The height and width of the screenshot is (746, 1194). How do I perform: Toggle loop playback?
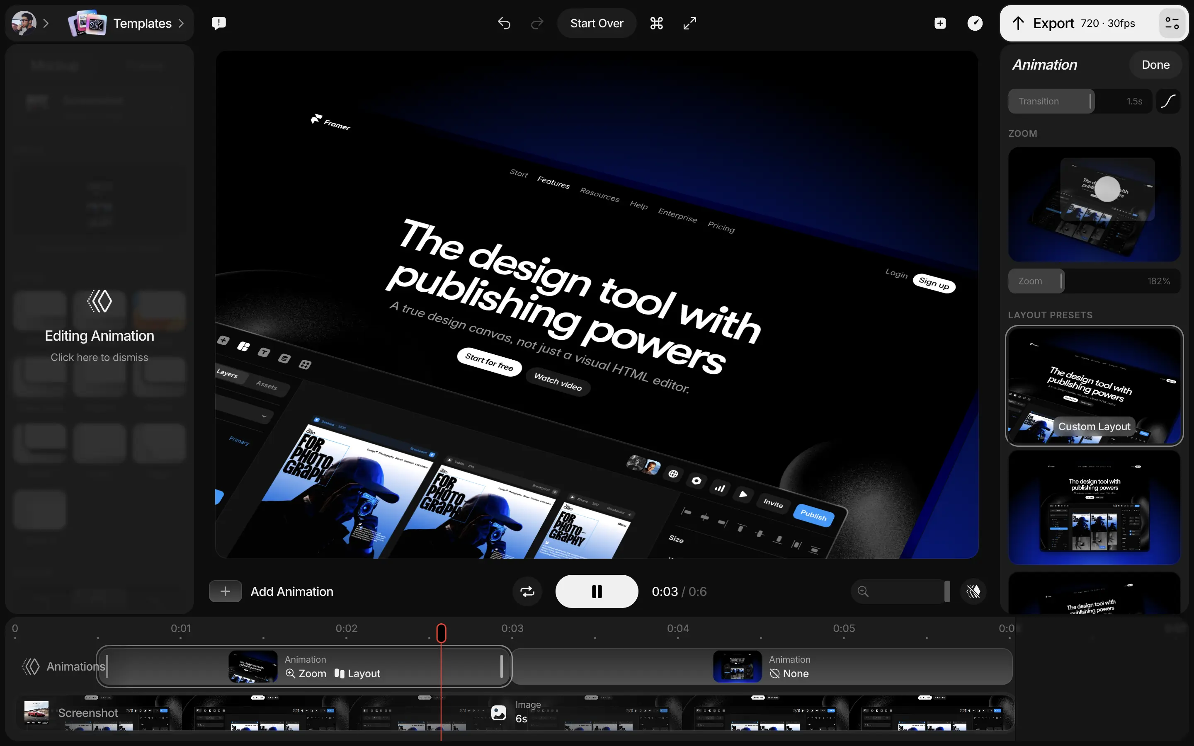coord(527,591)
